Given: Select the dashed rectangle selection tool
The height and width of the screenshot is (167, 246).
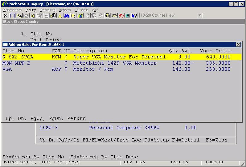Looking at the screenshot, I should [x=12, y=15].
